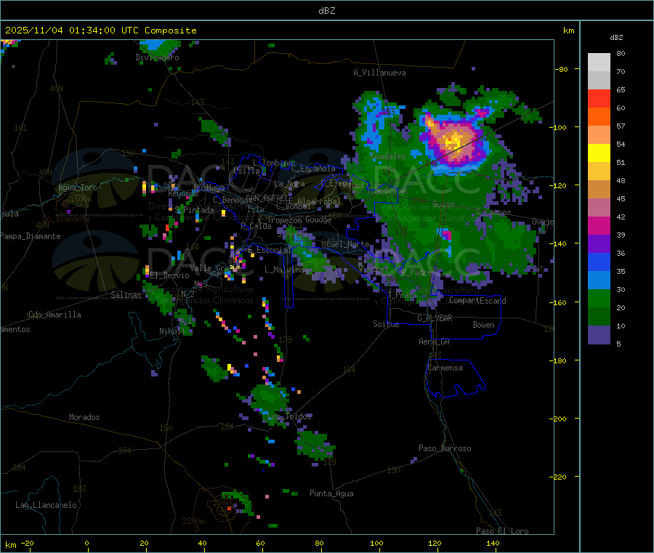Select the light blue 30-35 dBZ legend swatch
The image size is (654, 553).
(x=599, y=280)
